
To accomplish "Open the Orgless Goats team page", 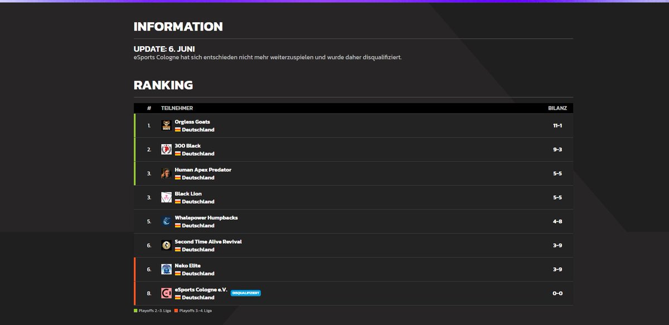I will point(192,122).
